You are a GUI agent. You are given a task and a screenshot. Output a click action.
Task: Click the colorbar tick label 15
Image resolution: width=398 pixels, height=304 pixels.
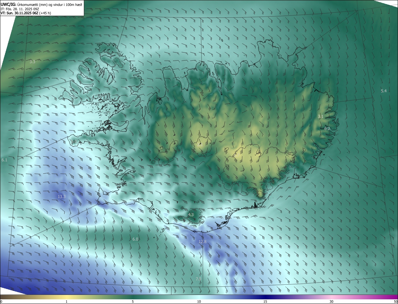[x=265, y=302]
